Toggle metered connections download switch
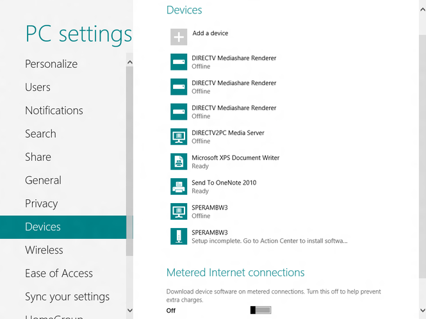426x319 pixels. (x=261, y=310)
